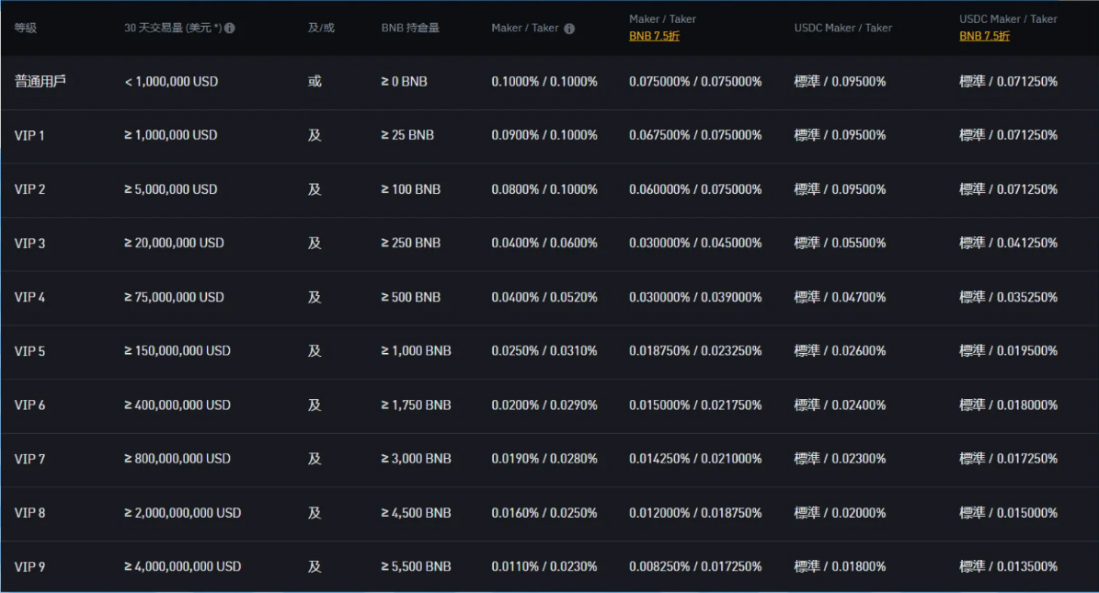This screenshot has height=593, width=1099.
Task: Select the VIP 5 level label
Action: pos(29,350)
